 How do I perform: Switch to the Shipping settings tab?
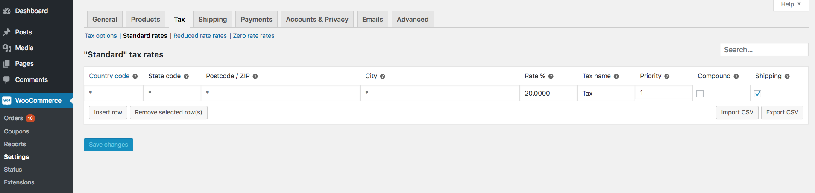pos(213,20)
